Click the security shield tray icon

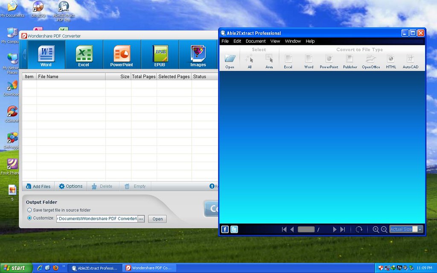381,268
